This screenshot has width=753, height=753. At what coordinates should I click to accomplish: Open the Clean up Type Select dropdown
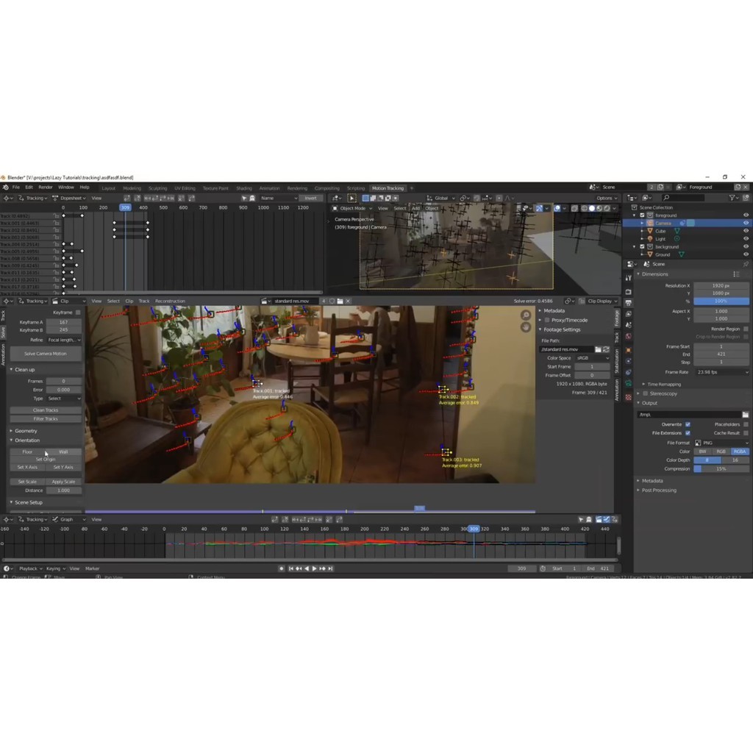tap(64, 399)
